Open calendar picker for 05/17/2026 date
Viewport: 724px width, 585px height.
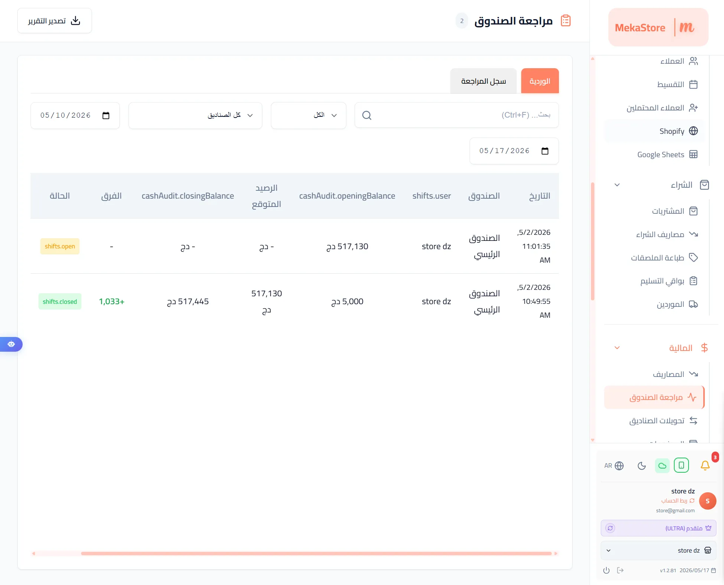coord(545,151)
